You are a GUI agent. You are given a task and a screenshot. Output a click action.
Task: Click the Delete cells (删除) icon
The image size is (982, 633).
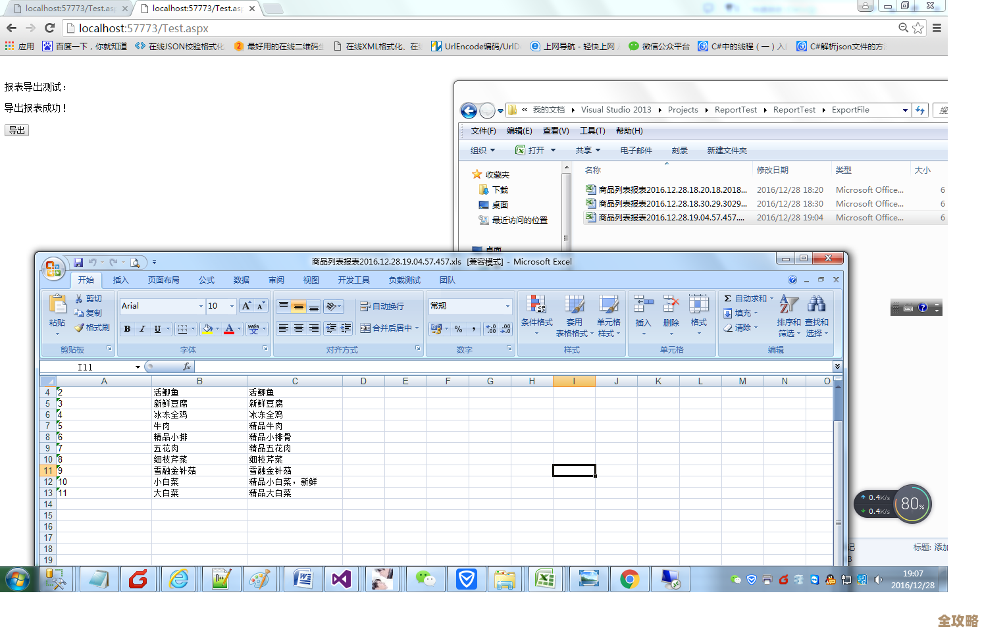click(671, 305)
